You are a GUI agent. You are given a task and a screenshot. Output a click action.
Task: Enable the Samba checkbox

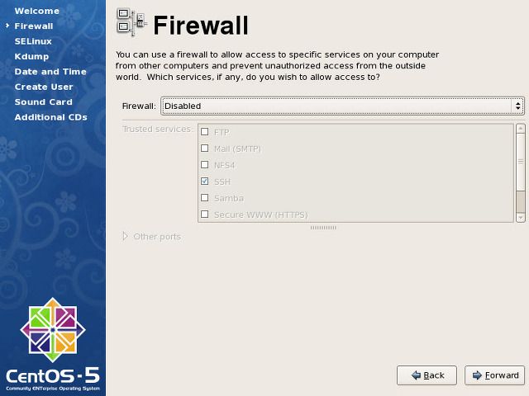[x=204, y=198]
